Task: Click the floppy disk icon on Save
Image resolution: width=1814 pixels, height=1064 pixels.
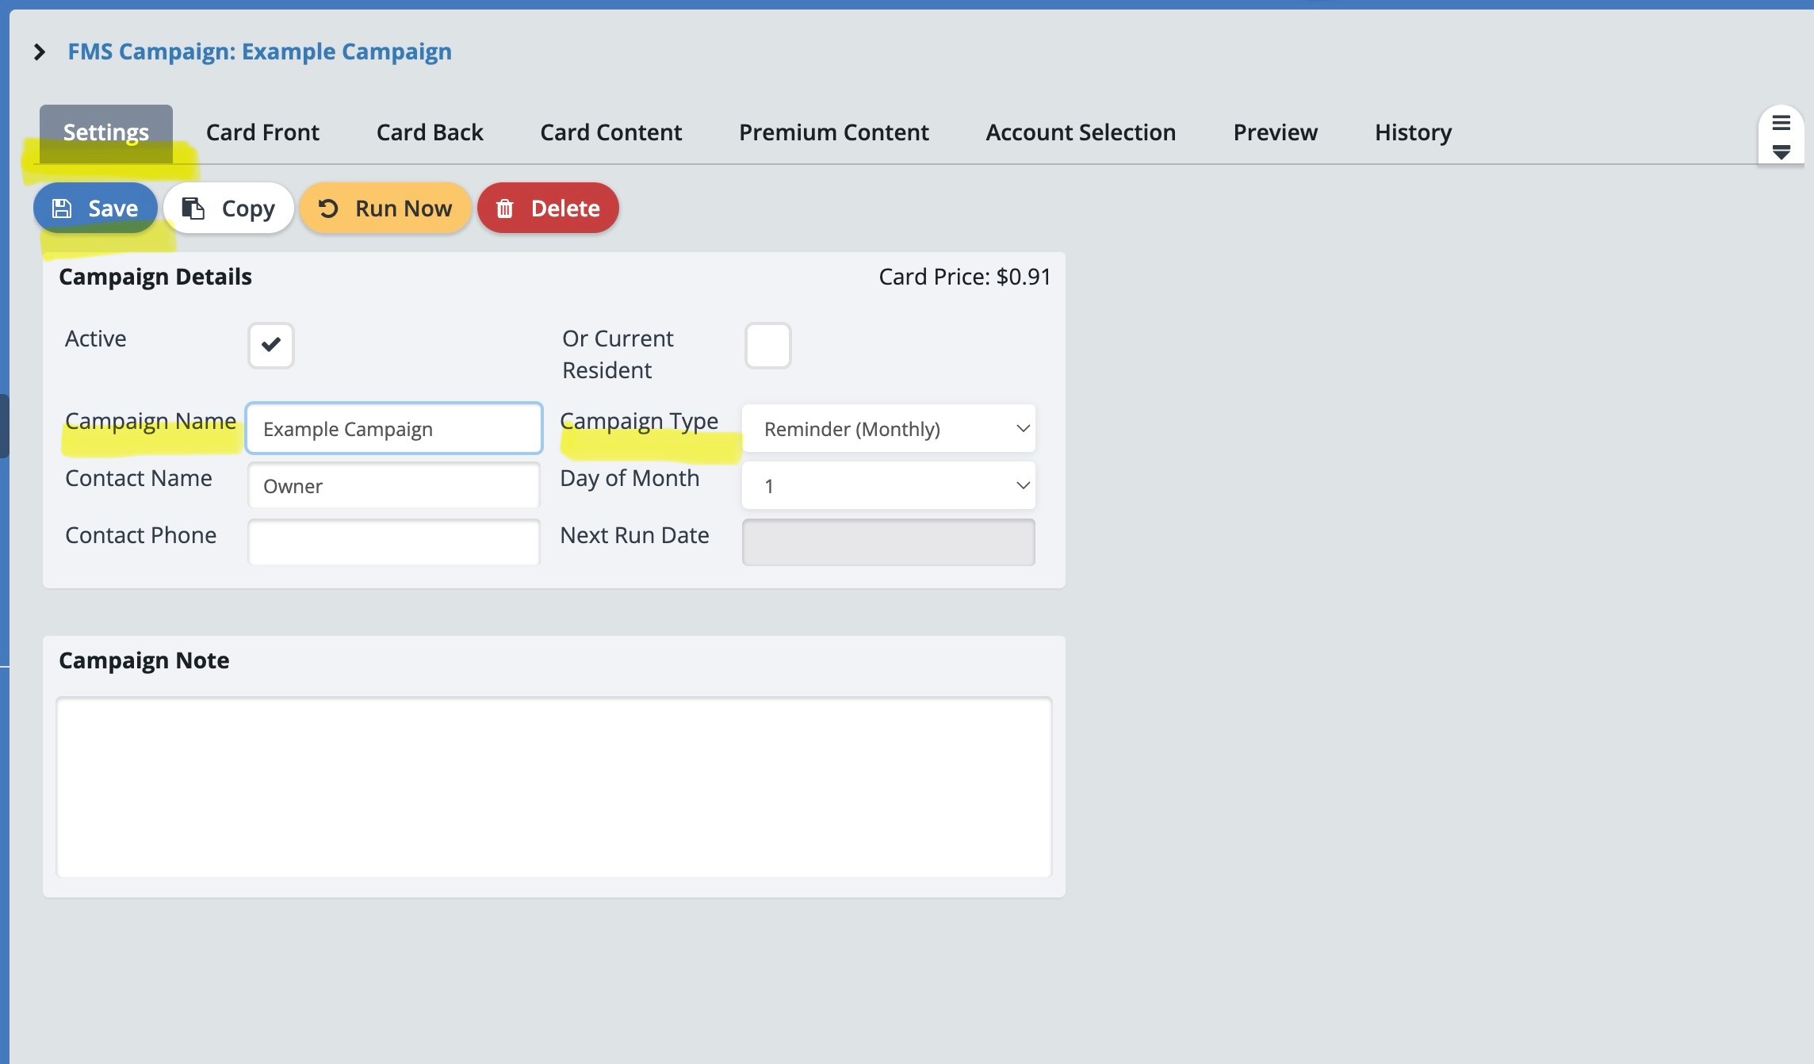Action: click(x=62, y=209)
